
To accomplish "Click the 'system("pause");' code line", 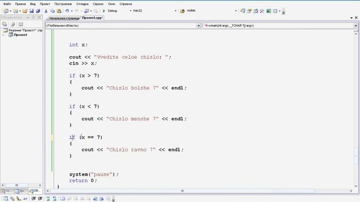I will (94, 175).
